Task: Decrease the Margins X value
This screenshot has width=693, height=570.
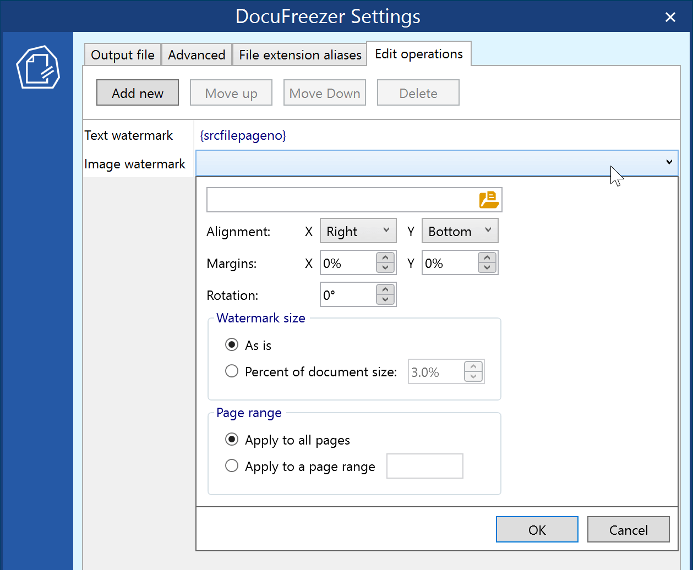Action: point(385,268)
